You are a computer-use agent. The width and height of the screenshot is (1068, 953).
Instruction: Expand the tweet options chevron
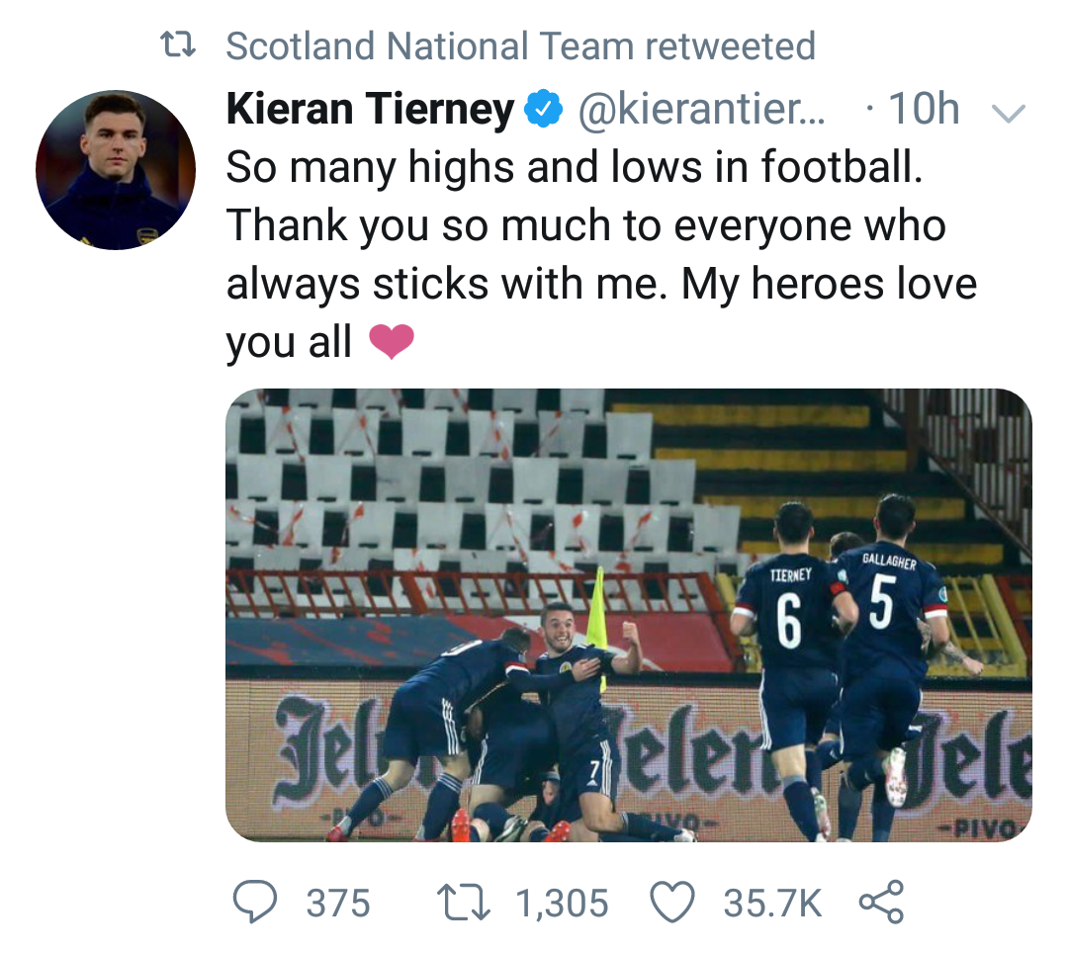1008,114
